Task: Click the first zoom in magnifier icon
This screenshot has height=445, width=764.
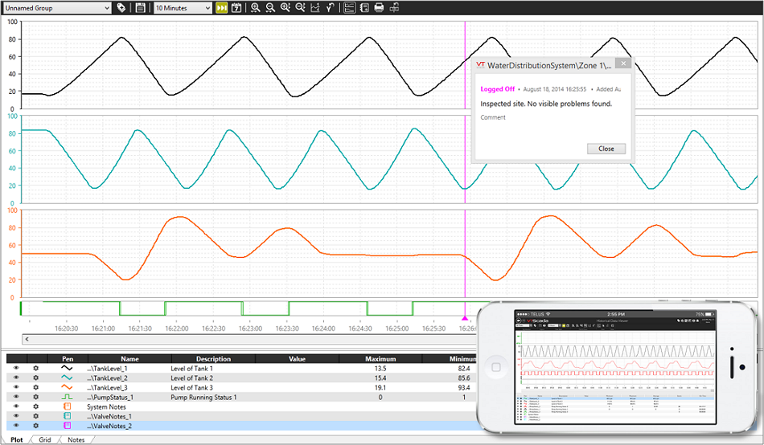Action: (x=255, y=8)
